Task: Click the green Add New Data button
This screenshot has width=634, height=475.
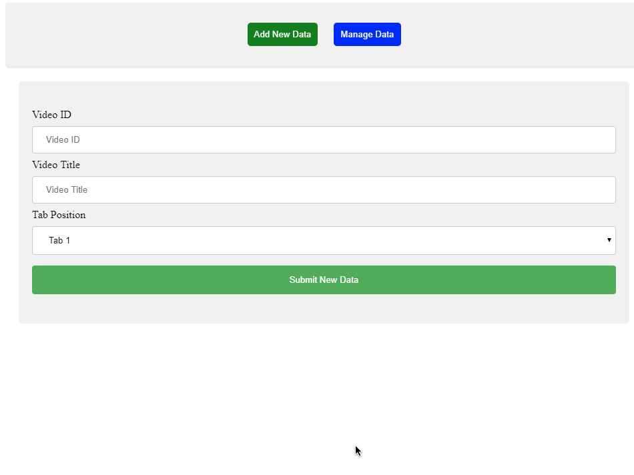Action: tap(282, 35)
